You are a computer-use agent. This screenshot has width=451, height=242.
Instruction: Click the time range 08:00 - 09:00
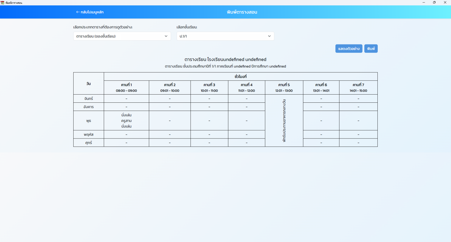tap(127, 91)
